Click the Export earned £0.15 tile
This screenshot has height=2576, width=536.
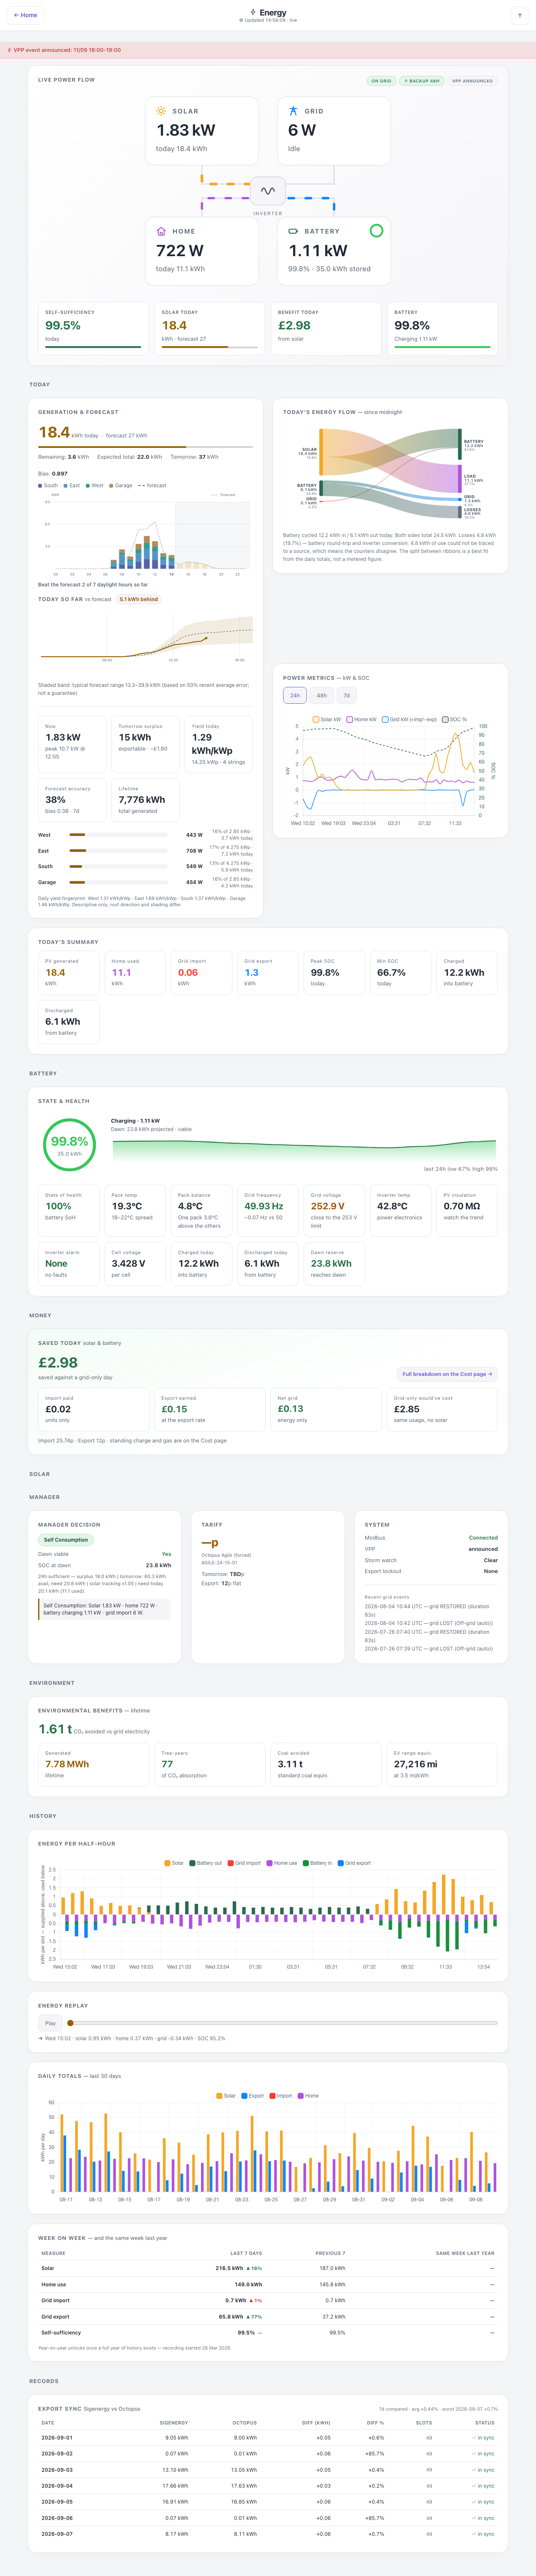(210, 1409)
